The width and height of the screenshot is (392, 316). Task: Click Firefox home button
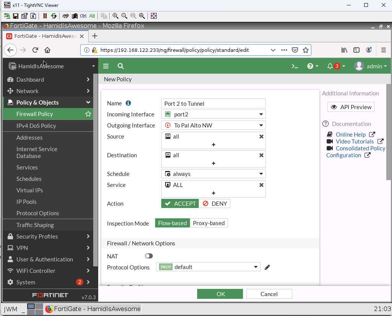coord(47,50)
